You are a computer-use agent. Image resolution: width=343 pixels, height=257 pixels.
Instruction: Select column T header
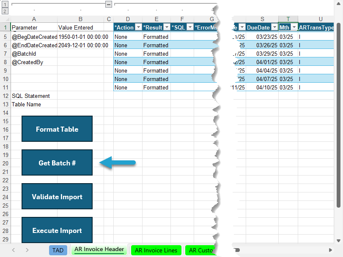288,19
